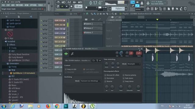
Task: Select Pattern 3 in picker panel
Action: pyautogui.click(x=93, y=32)
